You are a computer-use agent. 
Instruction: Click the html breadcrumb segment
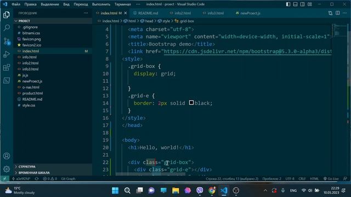coord(130,21)
